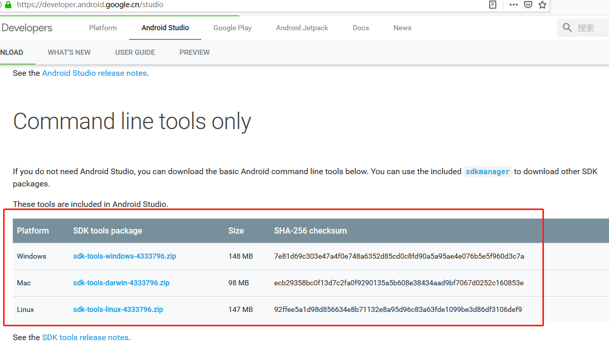The height and width of the screenshot is (356, 609).
Task: Switch to Google Play tab
Action: [233, 28]
